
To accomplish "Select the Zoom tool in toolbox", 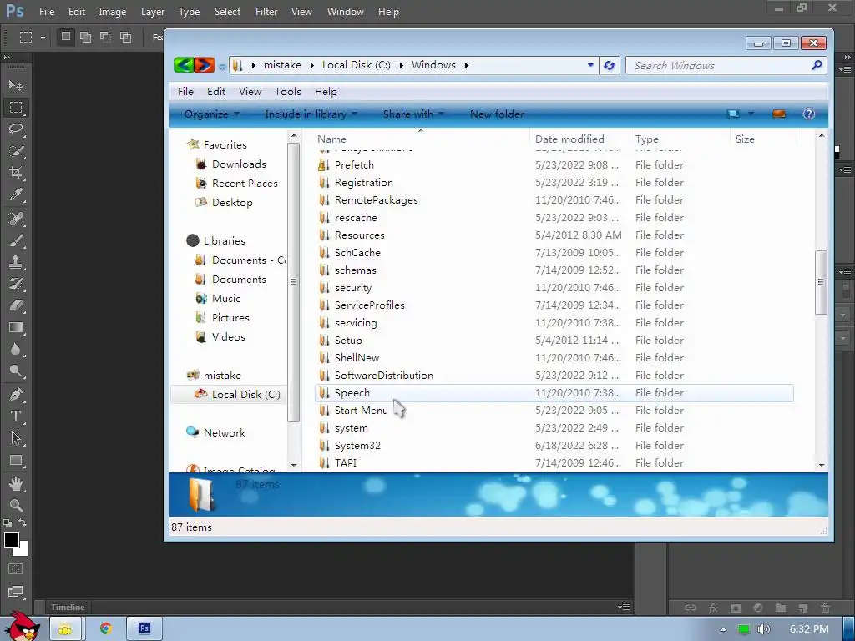I will click(x=16, y=505).
